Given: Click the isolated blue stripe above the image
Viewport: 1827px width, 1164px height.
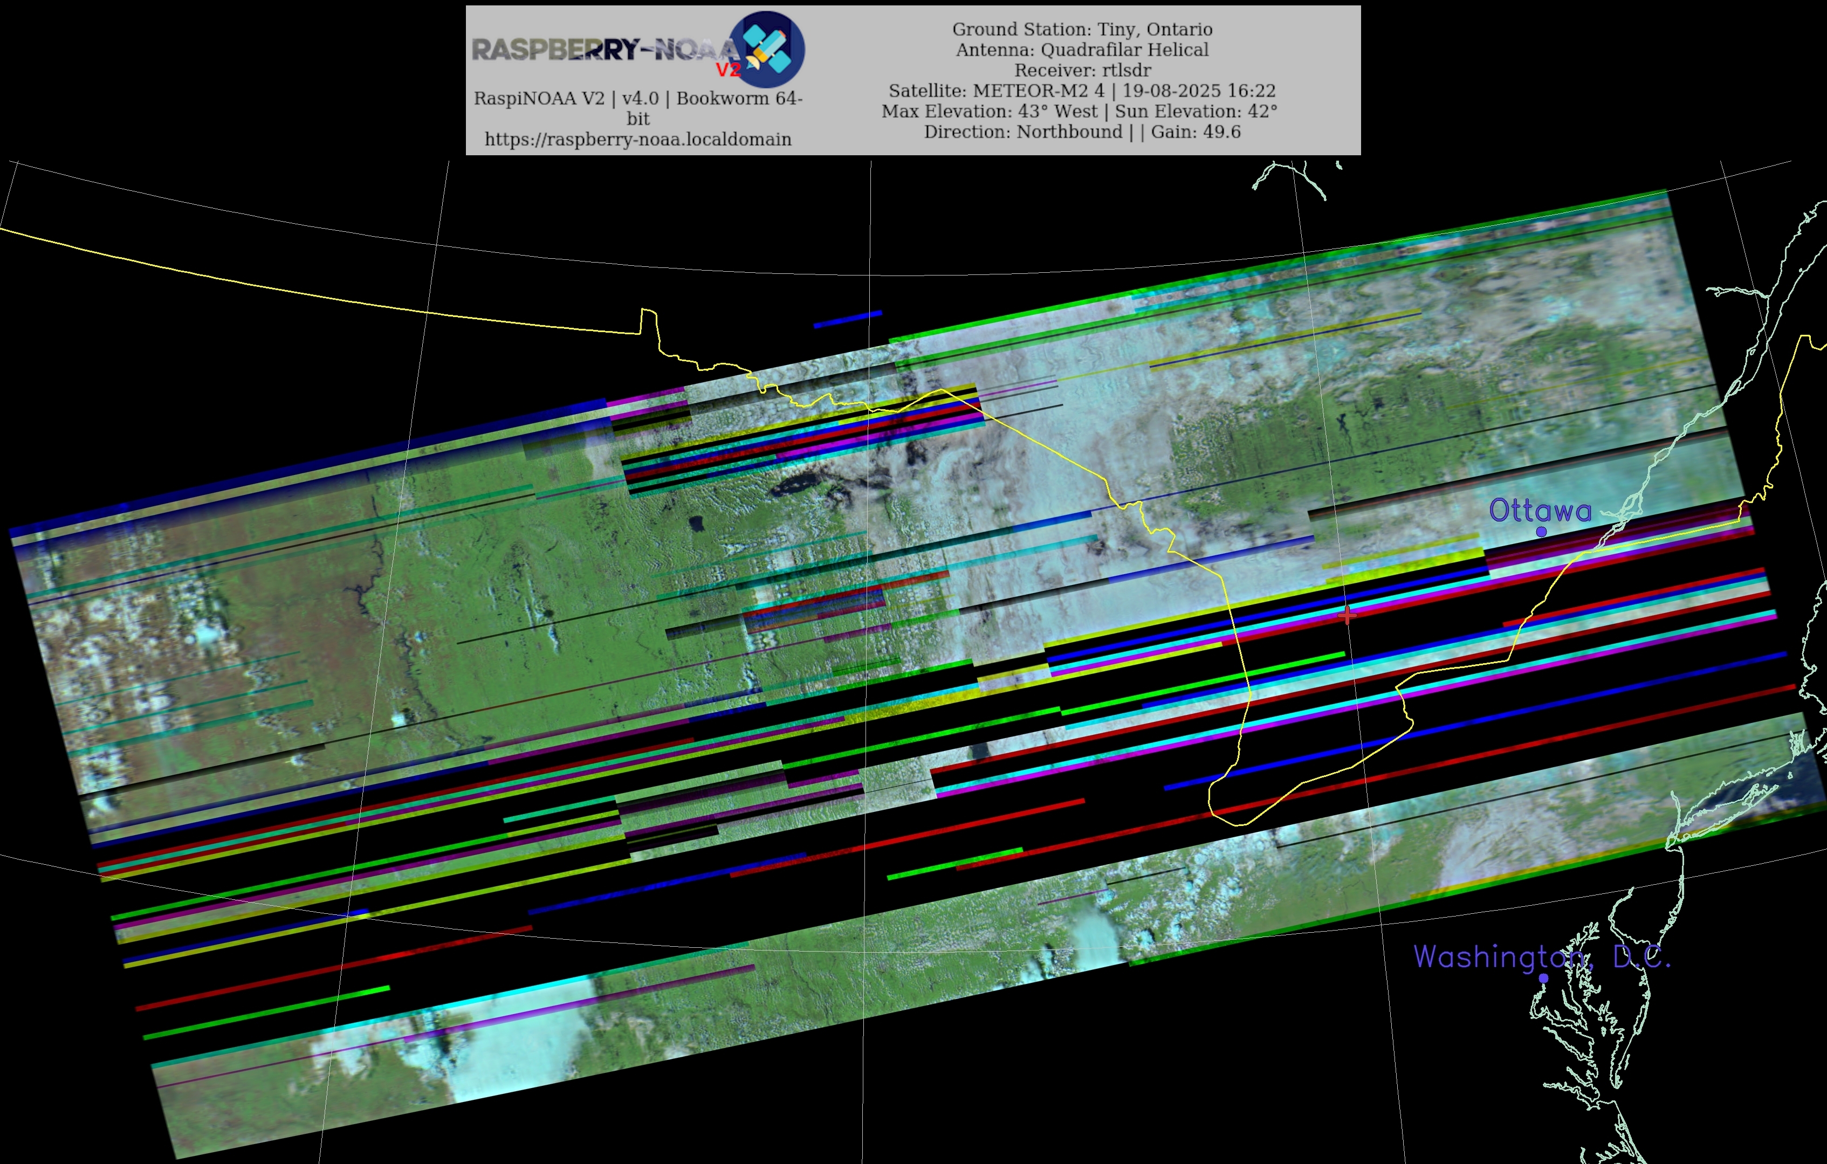Looking at the screenshot, I should tap(848, 320).
